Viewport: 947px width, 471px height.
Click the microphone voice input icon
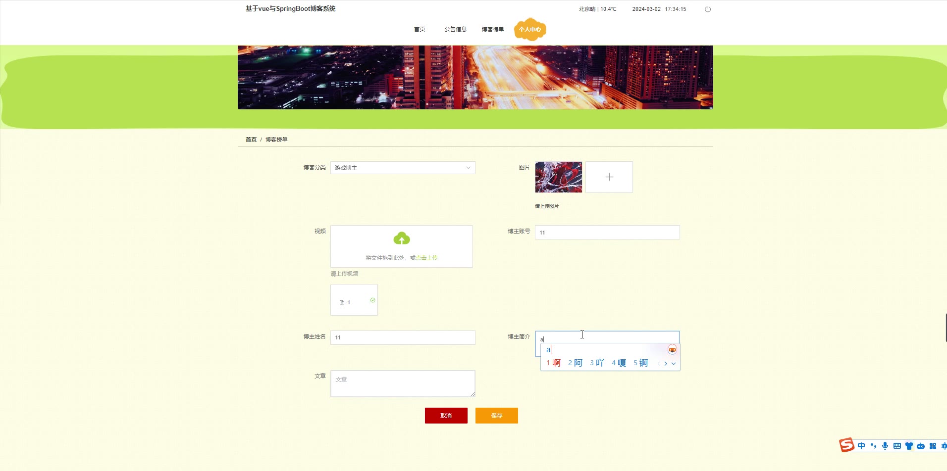[x=885, y=446]
